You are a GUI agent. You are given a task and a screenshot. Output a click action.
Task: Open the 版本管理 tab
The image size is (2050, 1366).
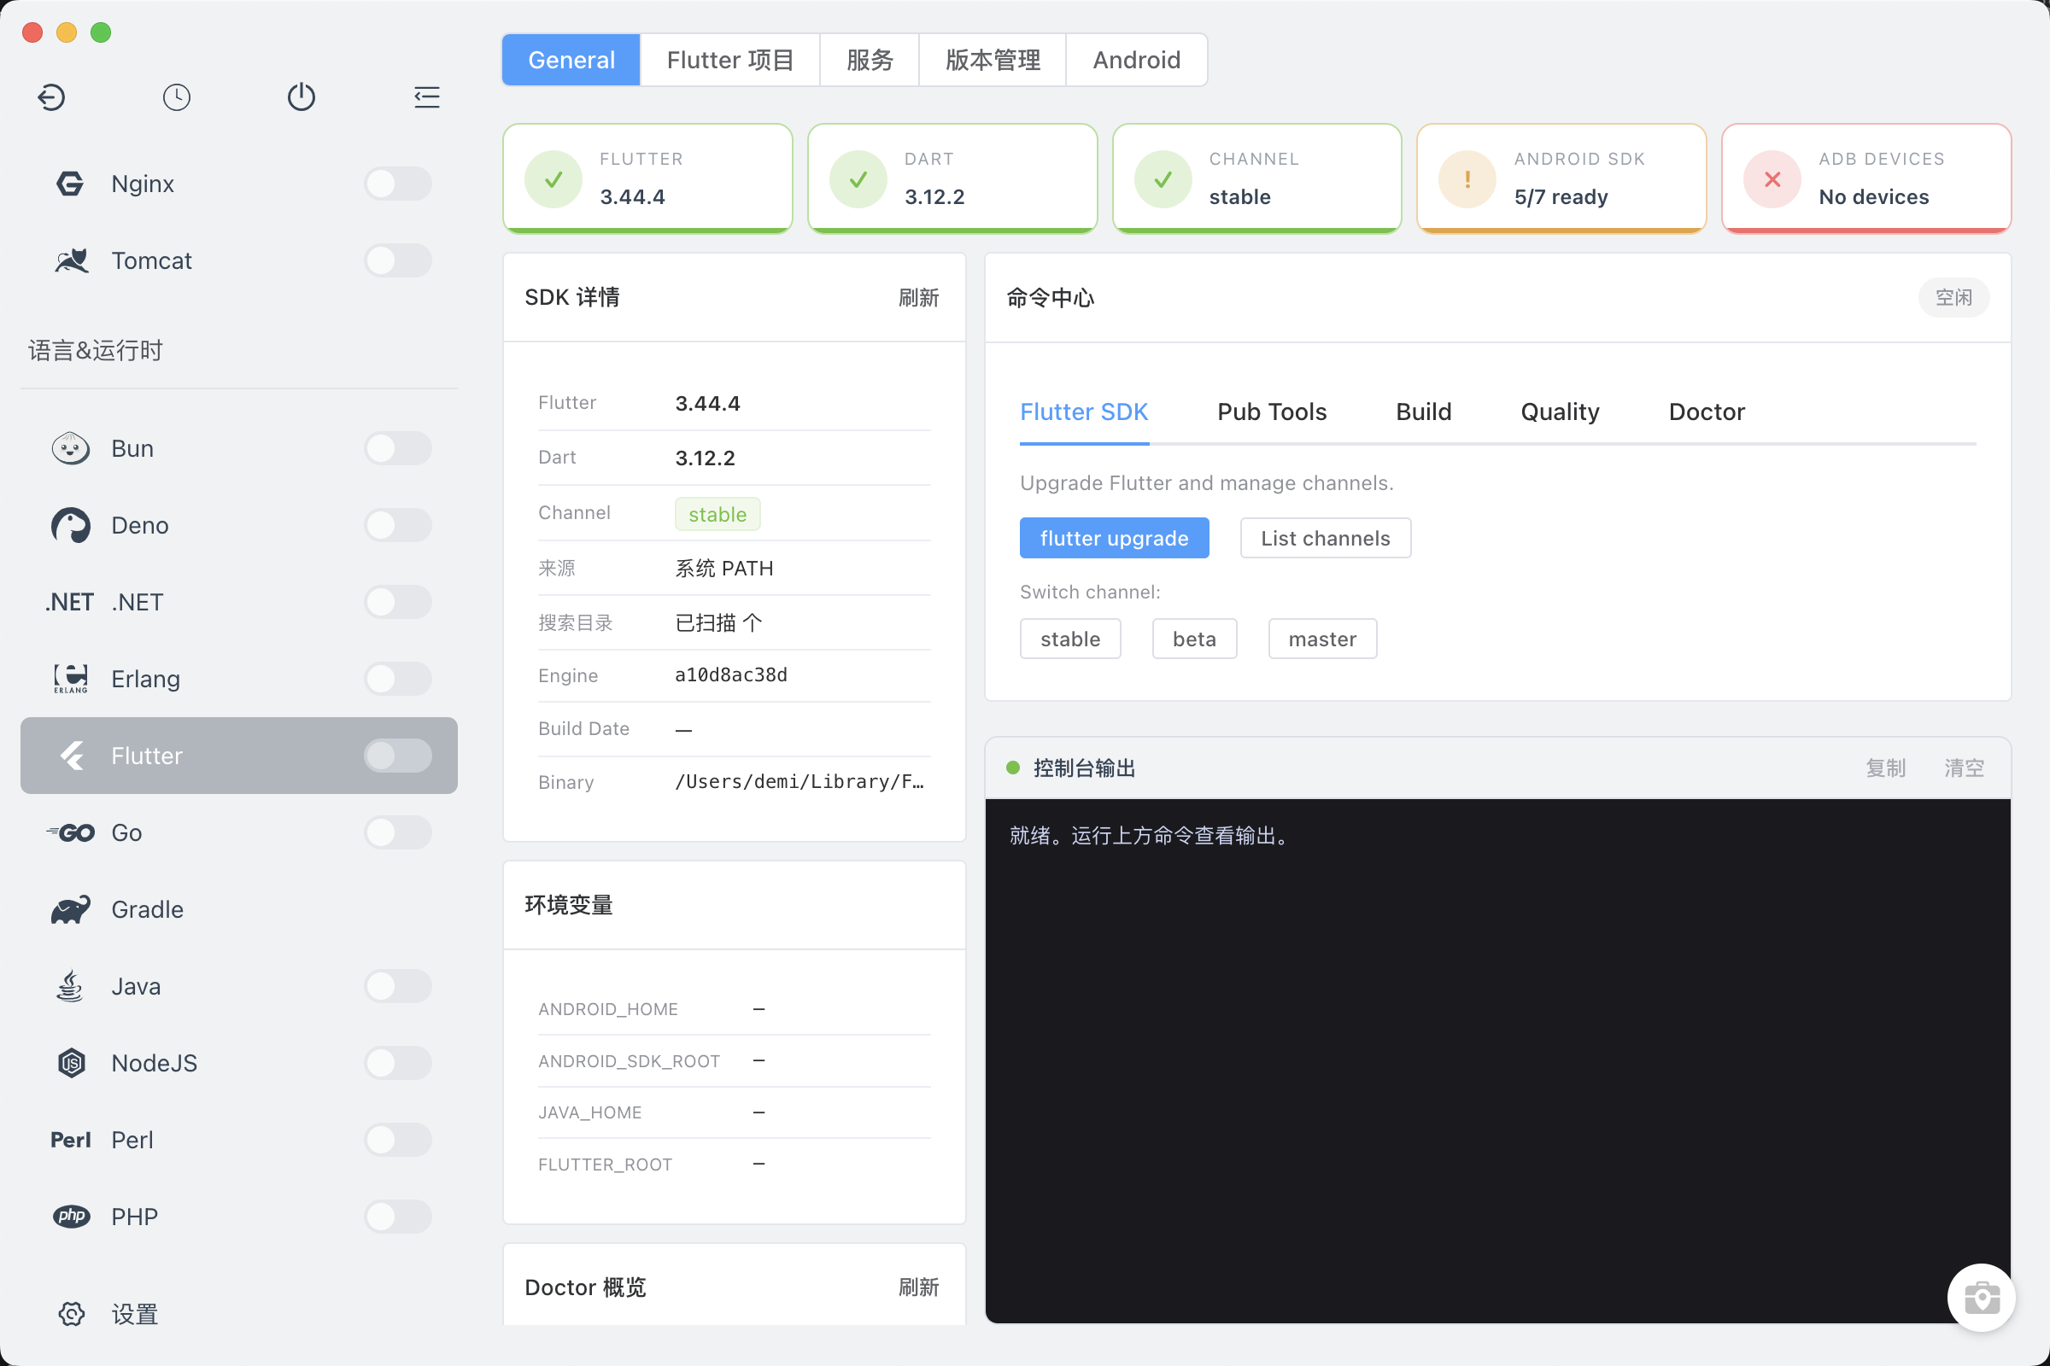pyautogui.click(x=993, y=60)
